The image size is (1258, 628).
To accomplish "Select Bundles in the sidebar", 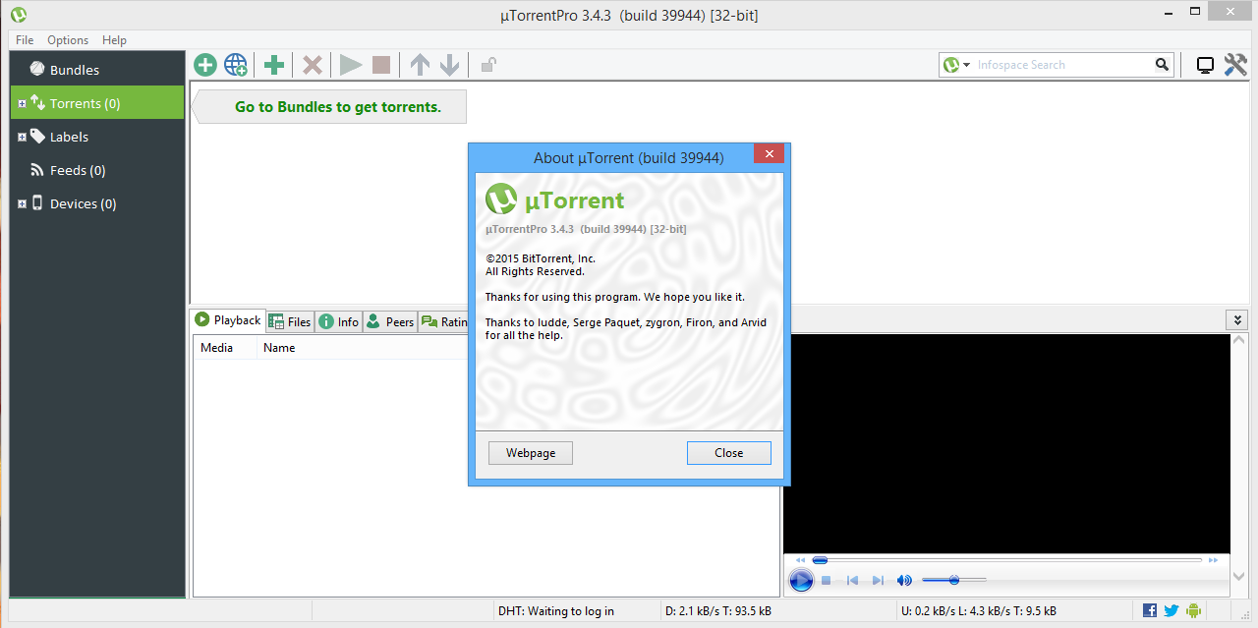I will (97, 70).
